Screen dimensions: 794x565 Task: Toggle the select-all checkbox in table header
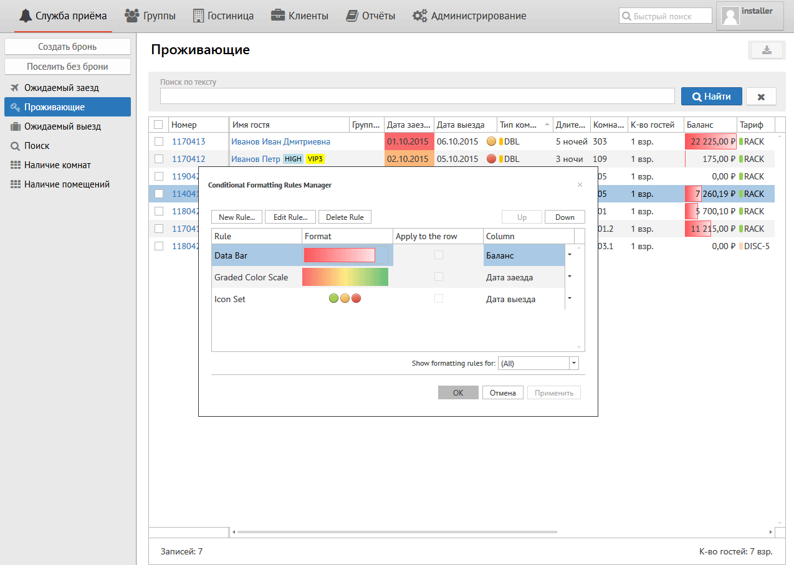point(158,125)
